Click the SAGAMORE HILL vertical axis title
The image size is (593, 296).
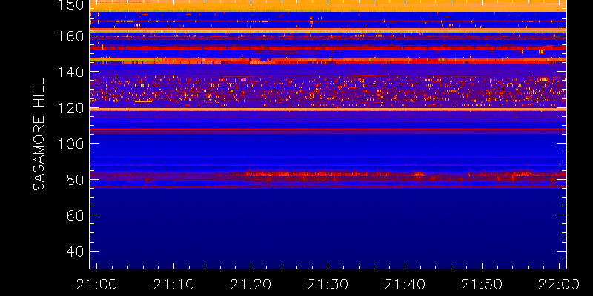pyautogui.click(x=39, y=135)
